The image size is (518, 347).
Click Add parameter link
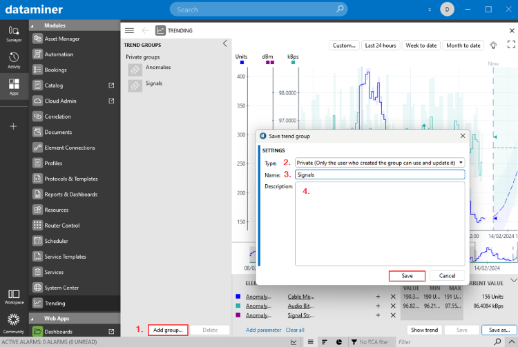(263, 330)
